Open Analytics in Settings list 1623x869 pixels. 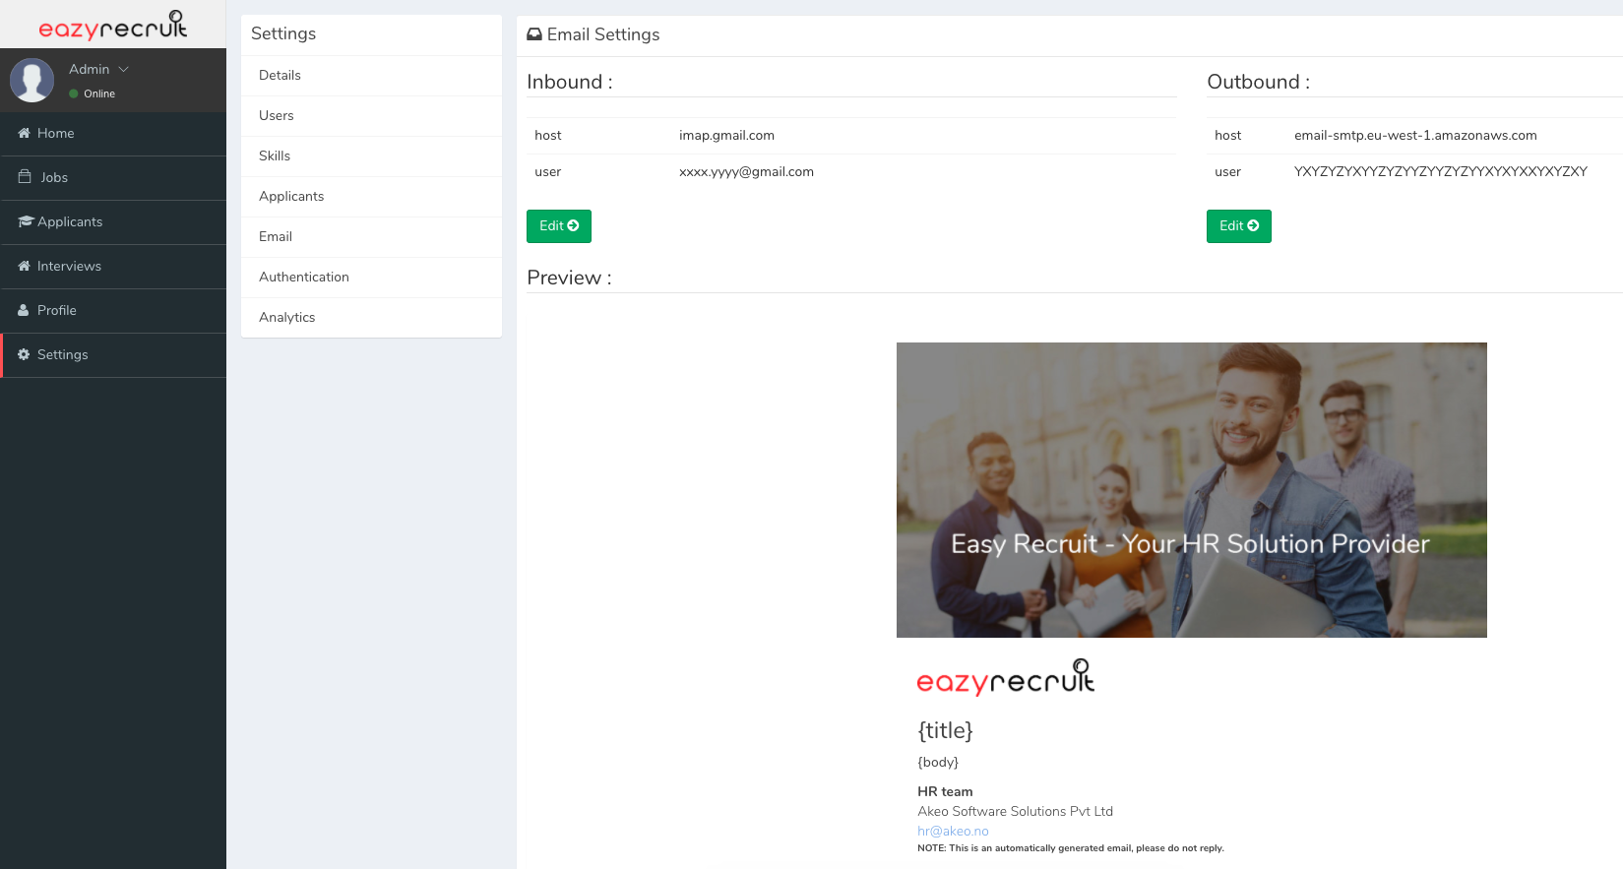[371, 318]
